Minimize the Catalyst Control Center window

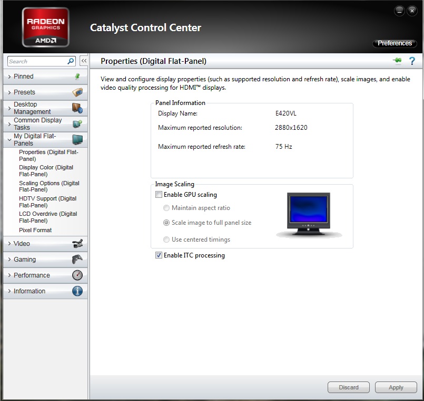pos(399,11)
